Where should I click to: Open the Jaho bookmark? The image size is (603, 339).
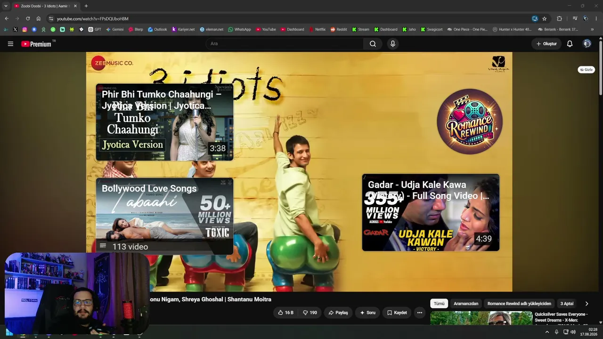coord(409,29)
